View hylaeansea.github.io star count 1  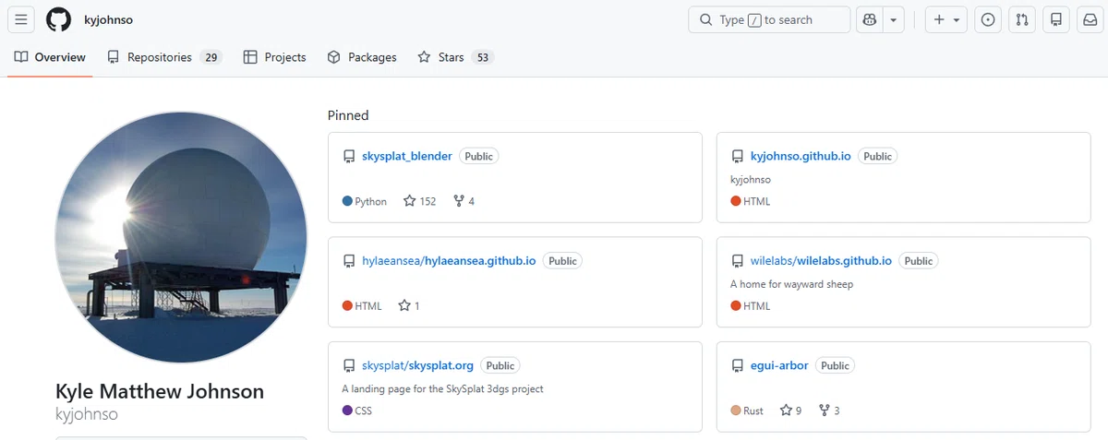408,305
